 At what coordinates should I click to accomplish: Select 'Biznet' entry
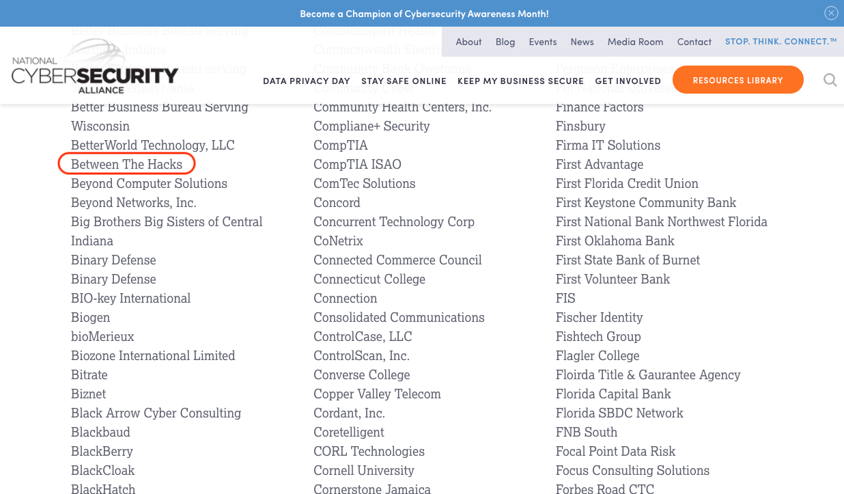pos(89,394)
